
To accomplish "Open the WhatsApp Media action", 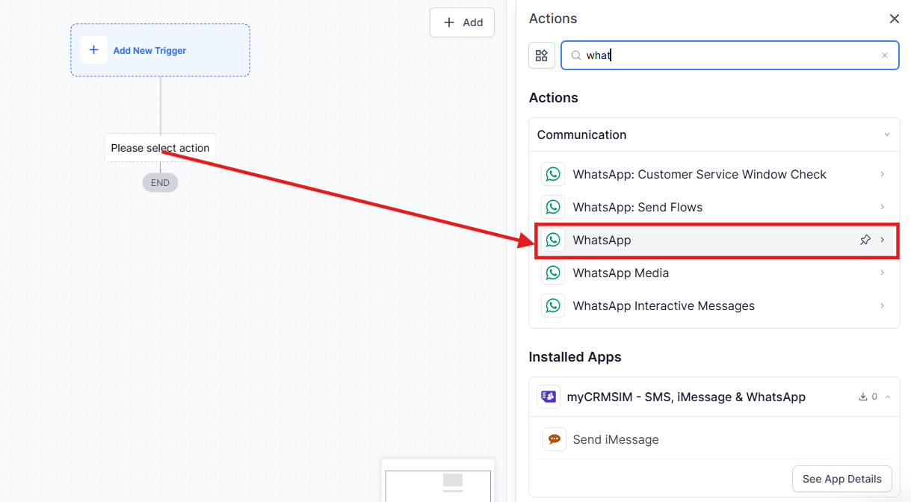I will [620, 273].
